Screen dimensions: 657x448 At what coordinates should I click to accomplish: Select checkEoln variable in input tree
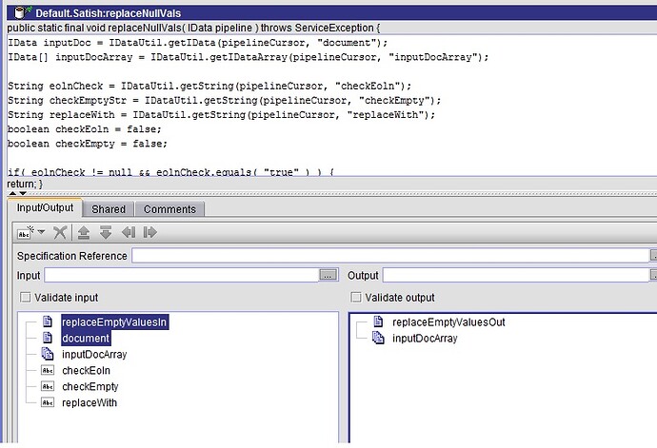coord(86,371)
